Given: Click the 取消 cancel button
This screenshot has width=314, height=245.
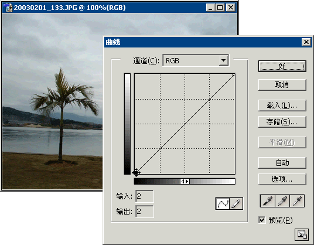Looking at the screenshot, I should 282,85.
